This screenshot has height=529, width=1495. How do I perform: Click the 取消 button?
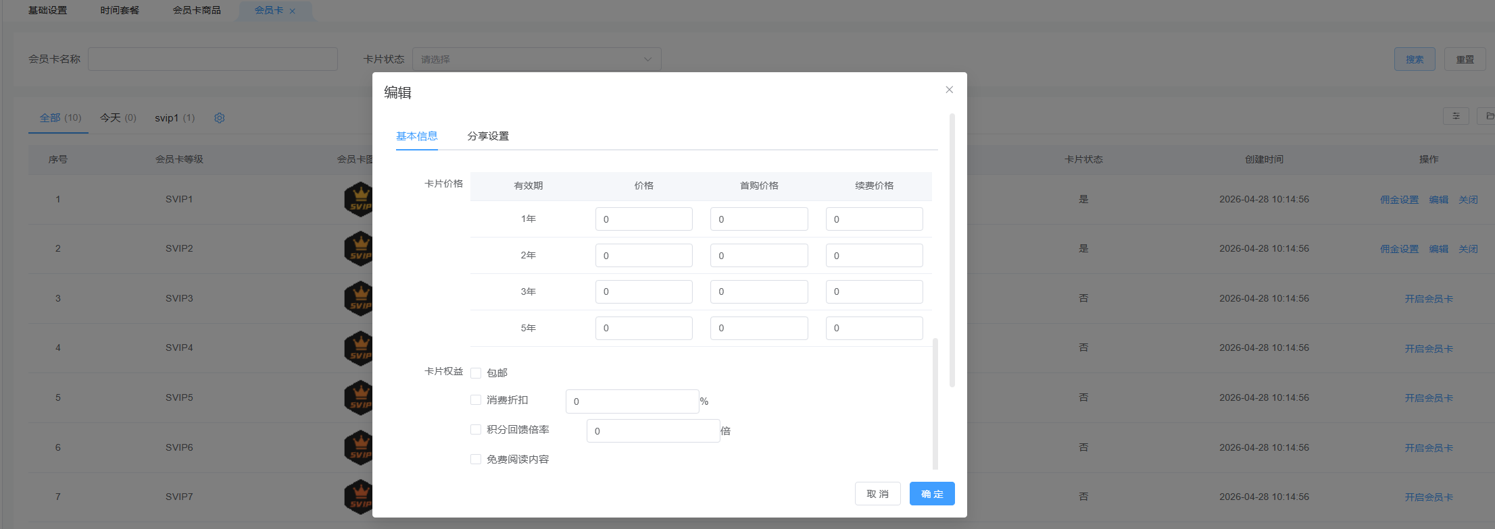pos(878,494)
